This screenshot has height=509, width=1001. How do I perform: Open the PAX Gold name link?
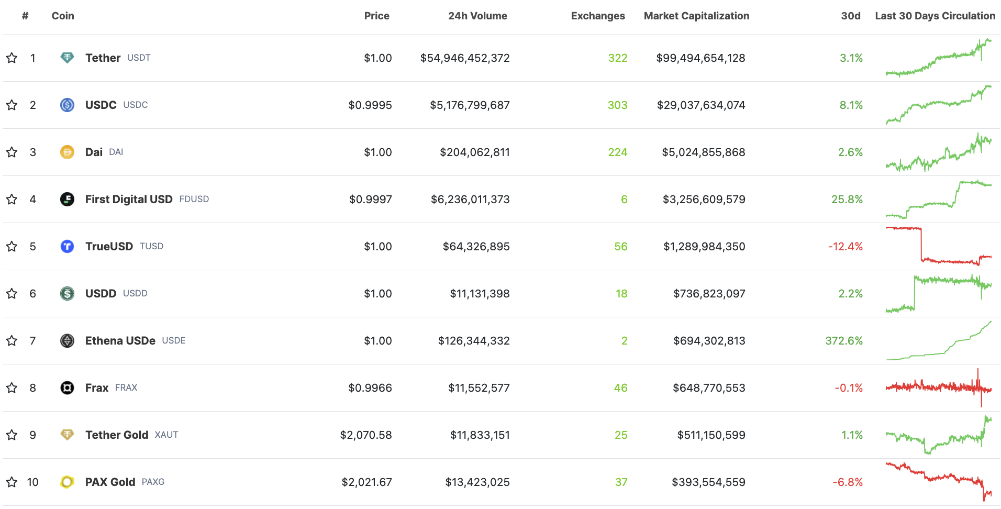coord(110,482)
